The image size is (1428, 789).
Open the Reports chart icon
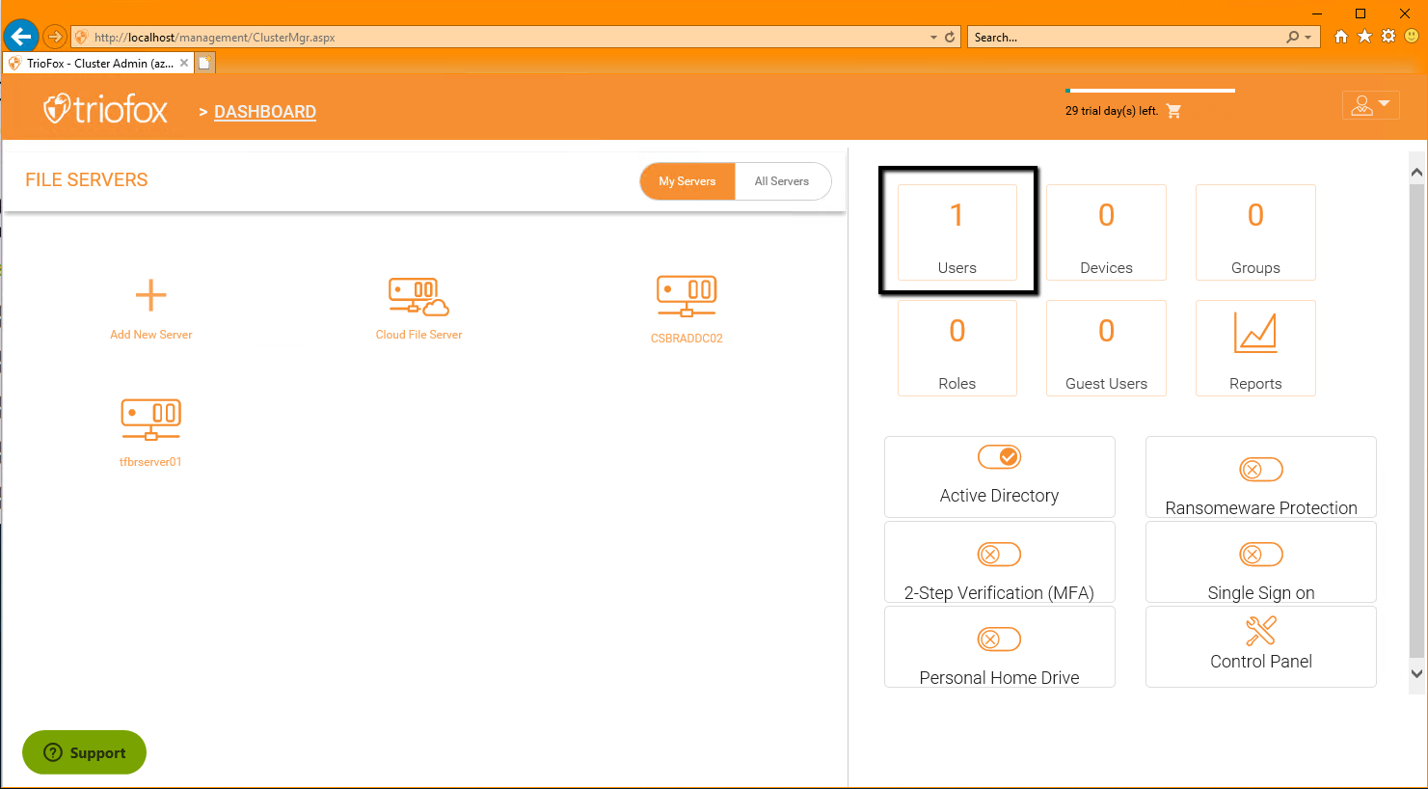(x=1255, y=334)
